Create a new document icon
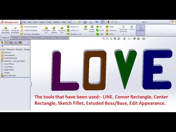Viewport: 176px width, 132px height. click(x=73, y=22)
